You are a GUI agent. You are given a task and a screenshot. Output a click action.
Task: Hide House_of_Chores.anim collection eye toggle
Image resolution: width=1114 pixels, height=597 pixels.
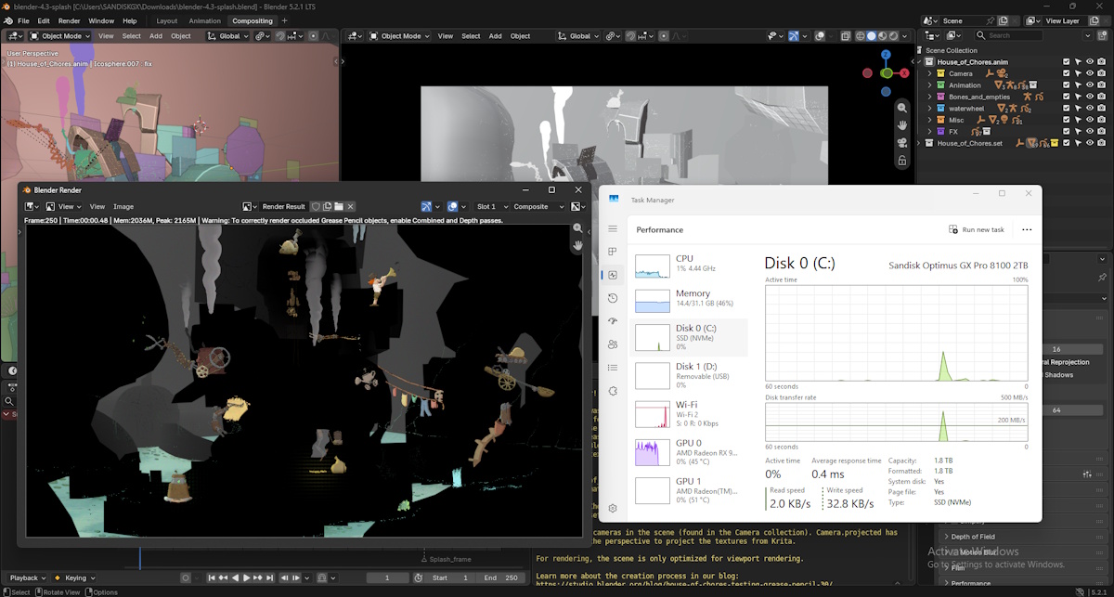click(1091, 61)
